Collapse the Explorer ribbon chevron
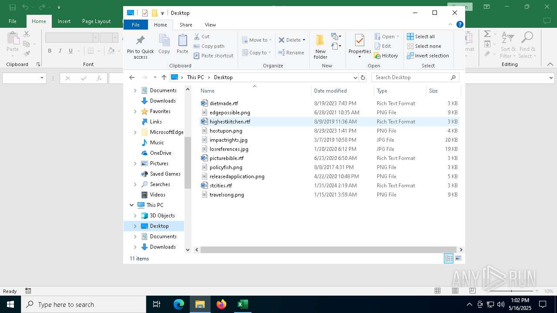The width and height of the screenshot is (557, 313). coord(451,25)
